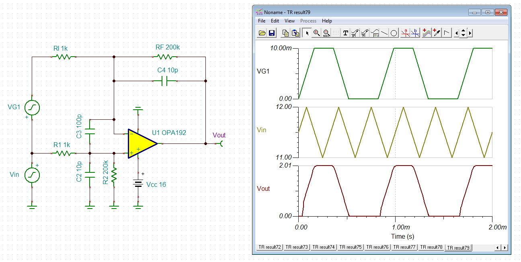Select resistor RI 1k in schematic

click(64, 57)
